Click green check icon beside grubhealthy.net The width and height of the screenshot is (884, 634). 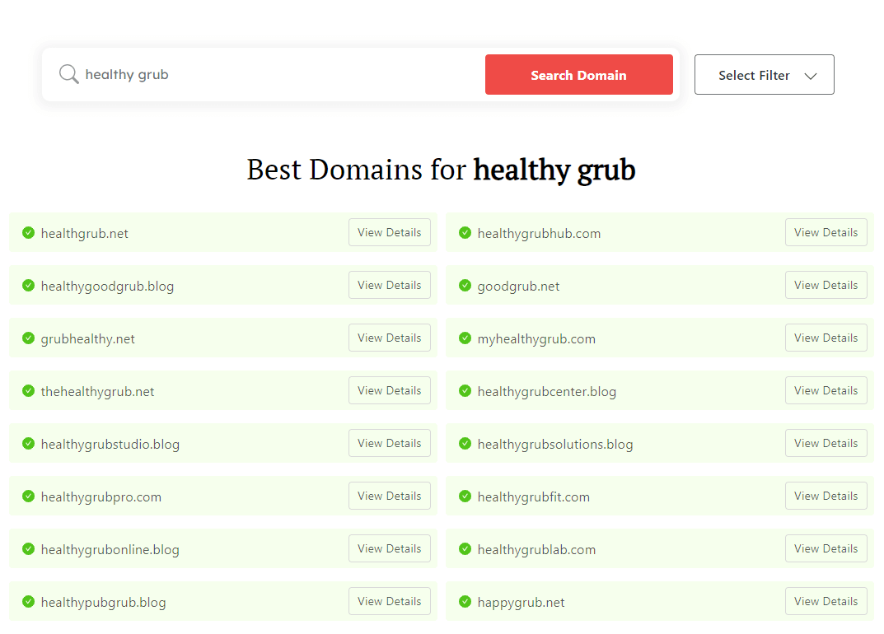pos(28,338)
